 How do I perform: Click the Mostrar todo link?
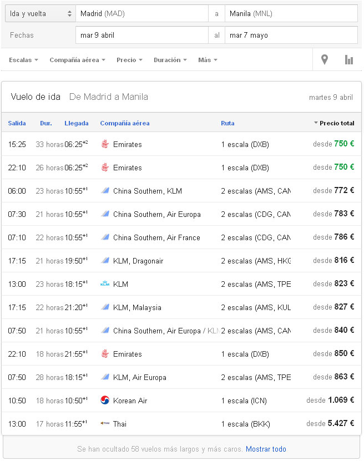tap(266, 449)
